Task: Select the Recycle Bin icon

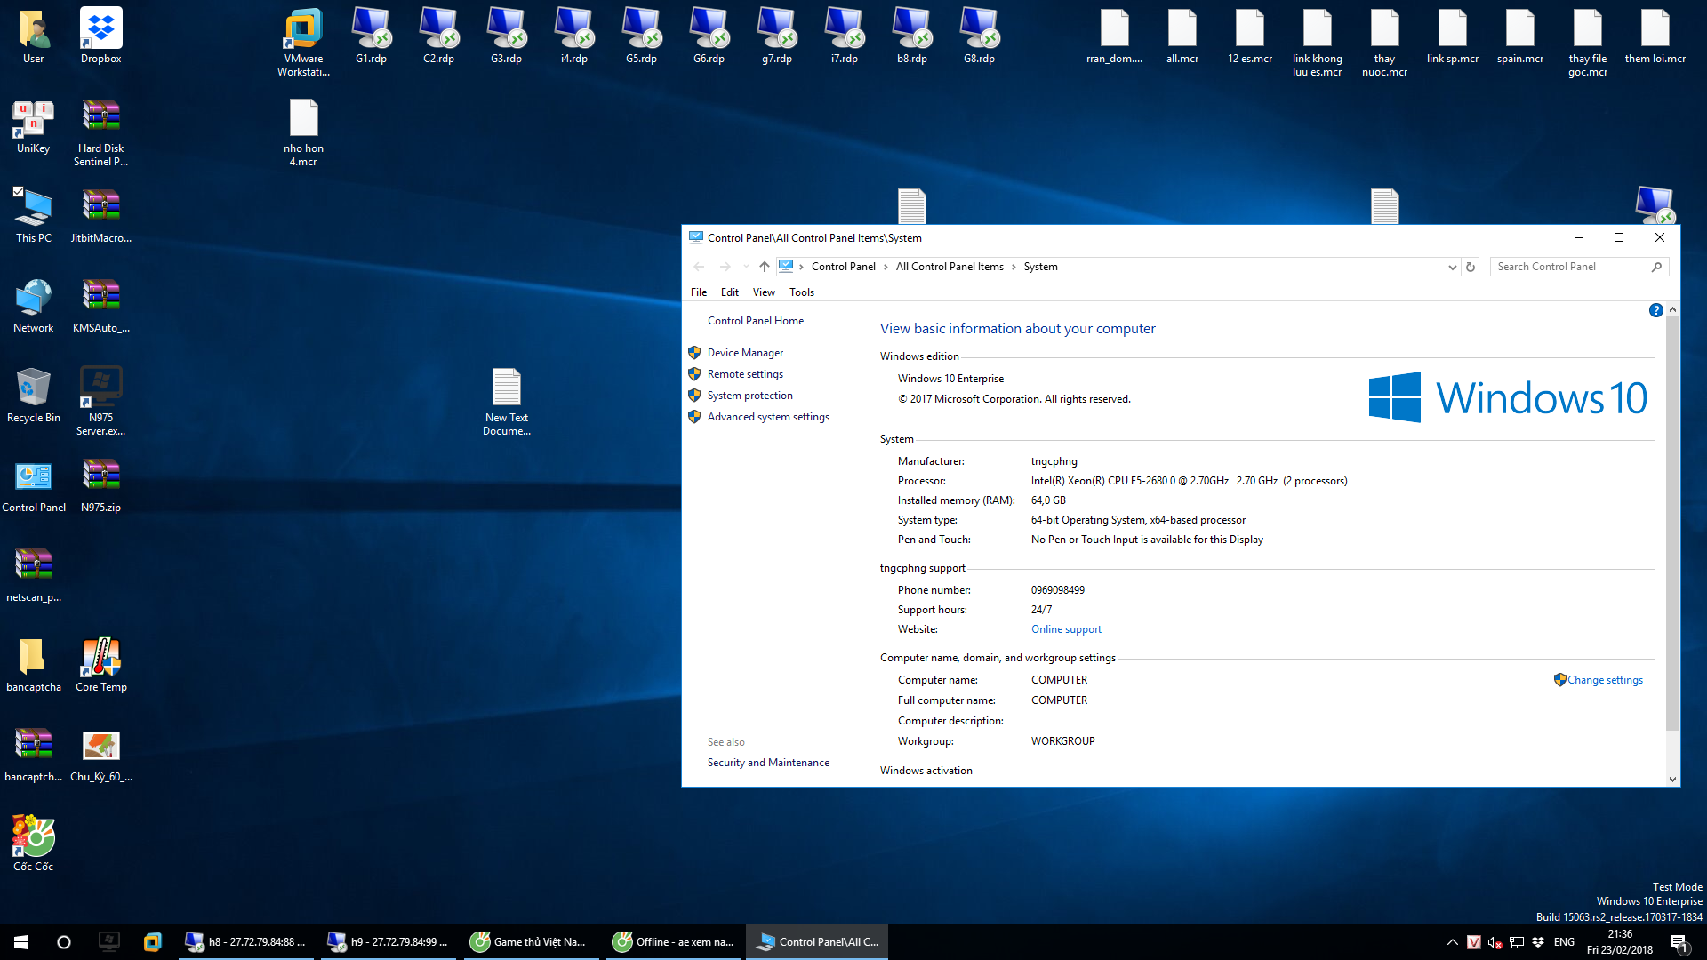Action: [33, 395]
